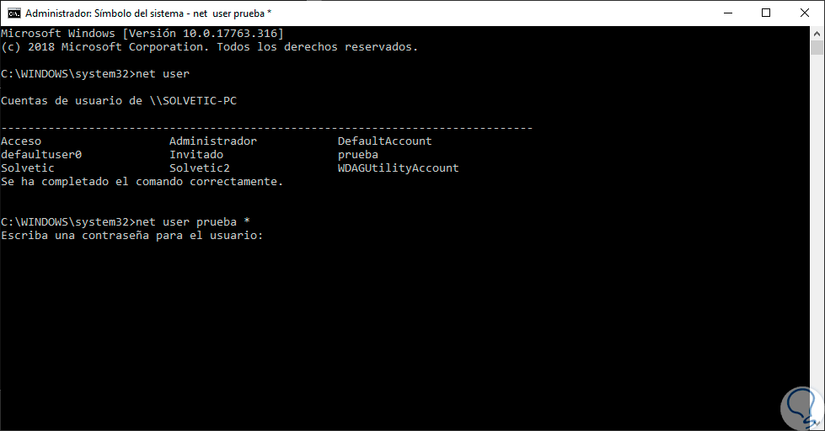Open the Command Prompt system menu icon

point(13,13)
